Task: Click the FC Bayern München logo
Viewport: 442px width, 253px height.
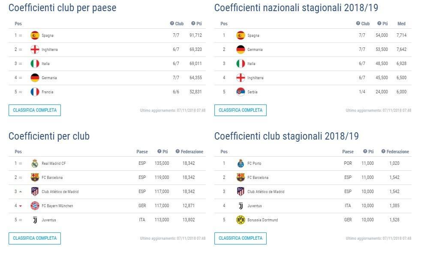Action: pyautogui.click(x=35, y=206)
